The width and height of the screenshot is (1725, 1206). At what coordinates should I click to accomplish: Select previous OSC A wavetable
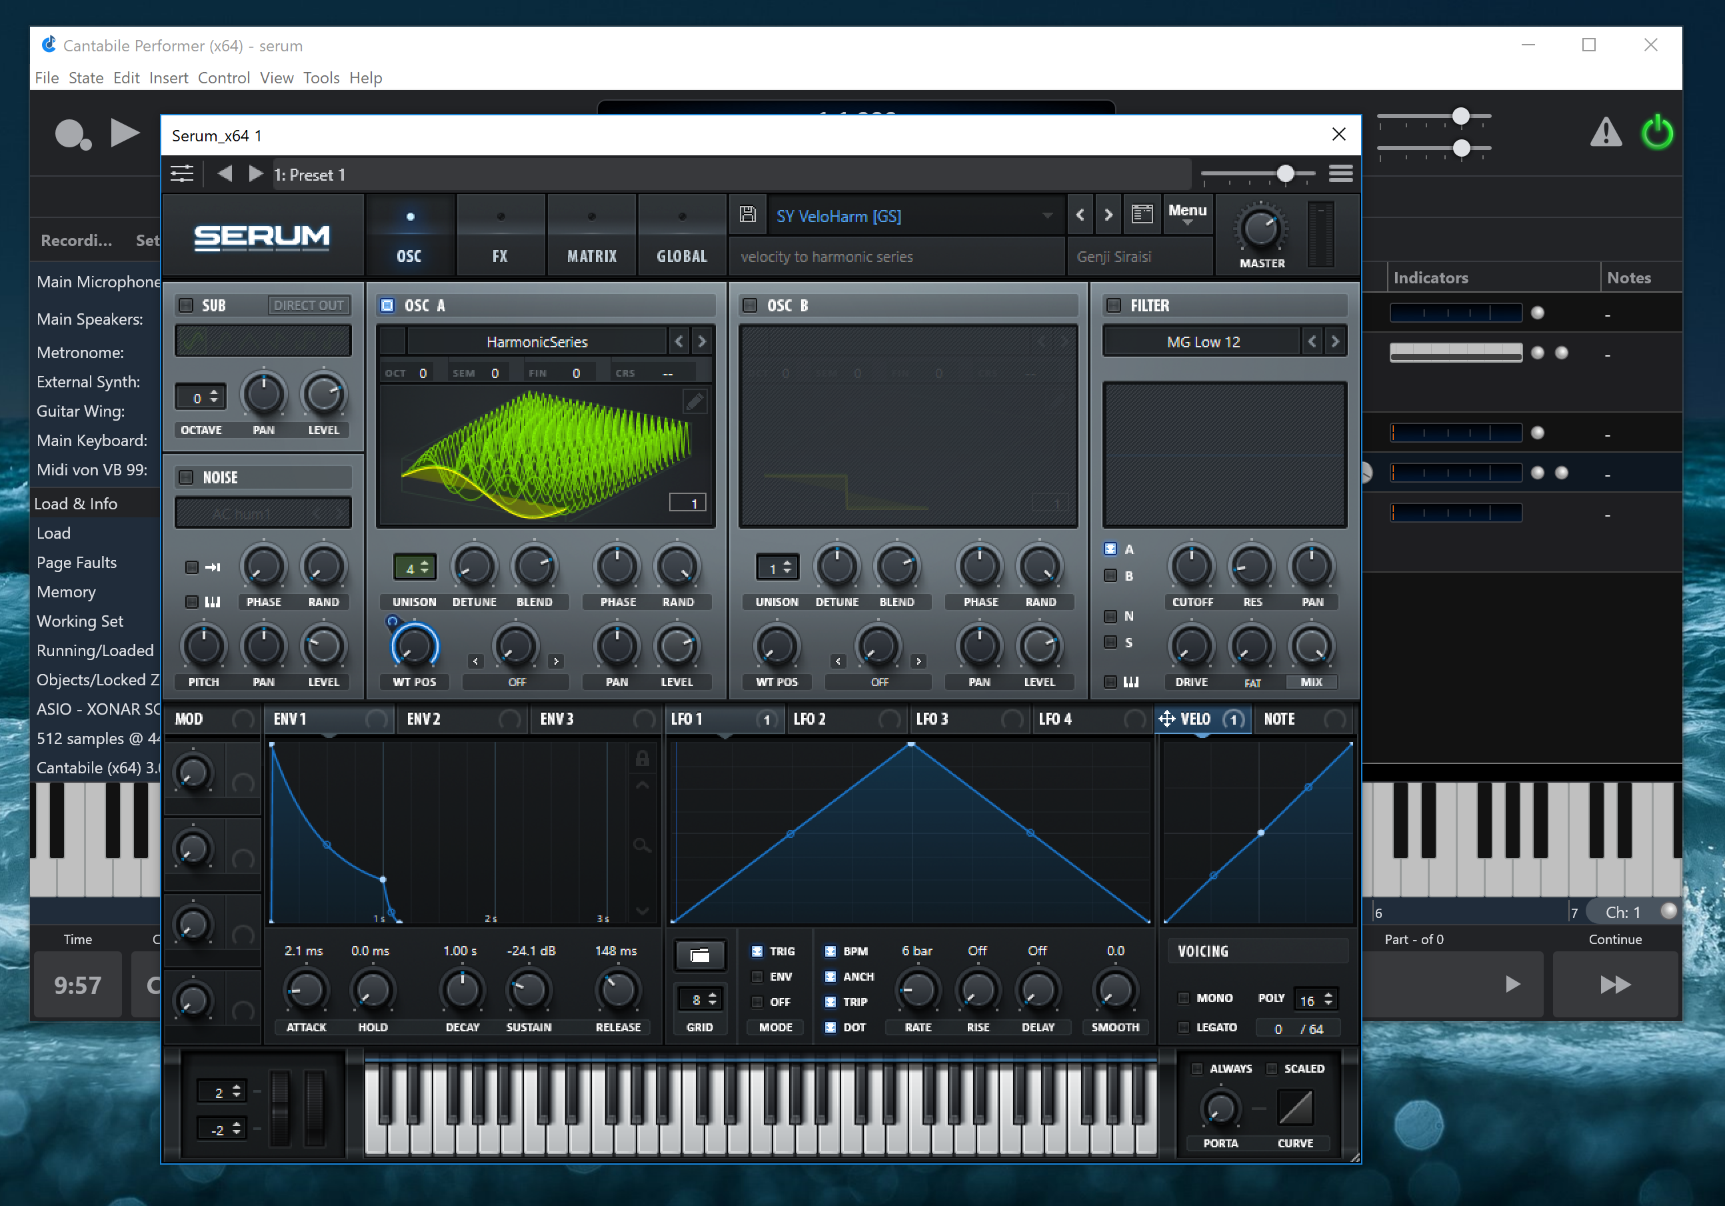pyautogui.click(x=679, y=342)
